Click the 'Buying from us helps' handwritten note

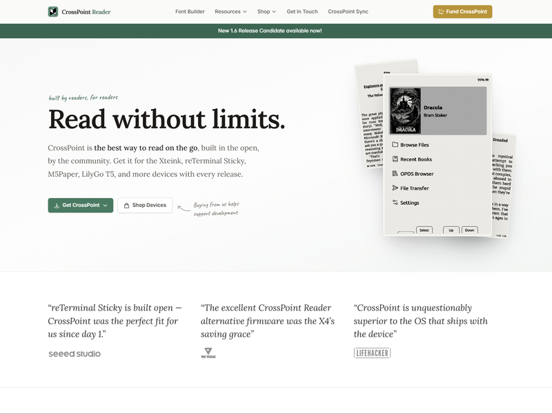point(216,209)
